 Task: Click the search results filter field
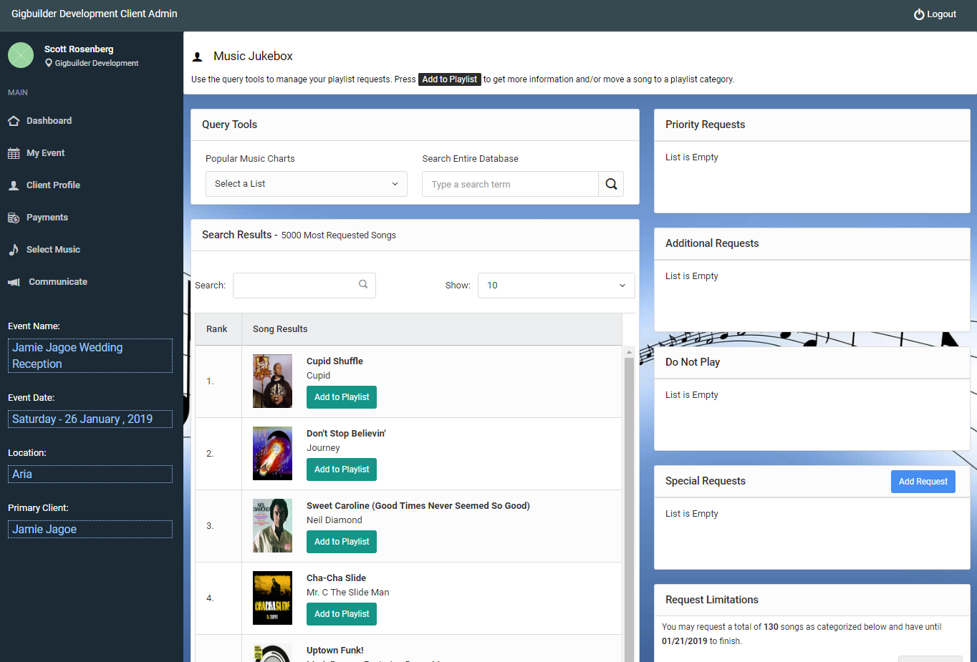297,285
